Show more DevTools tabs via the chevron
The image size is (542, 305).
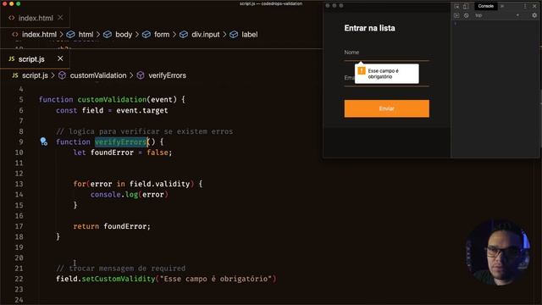click(502, 6)
